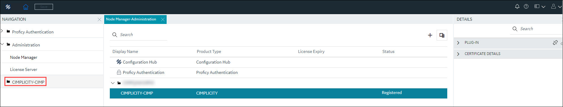This screenshot has height=107, width=563.
Task: Switch to Node Manager-Administration tab
Action: pos(131,19)
